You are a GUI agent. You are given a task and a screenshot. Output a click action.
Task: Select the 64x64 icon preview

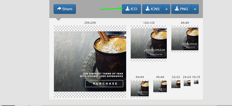click(140, 89)
